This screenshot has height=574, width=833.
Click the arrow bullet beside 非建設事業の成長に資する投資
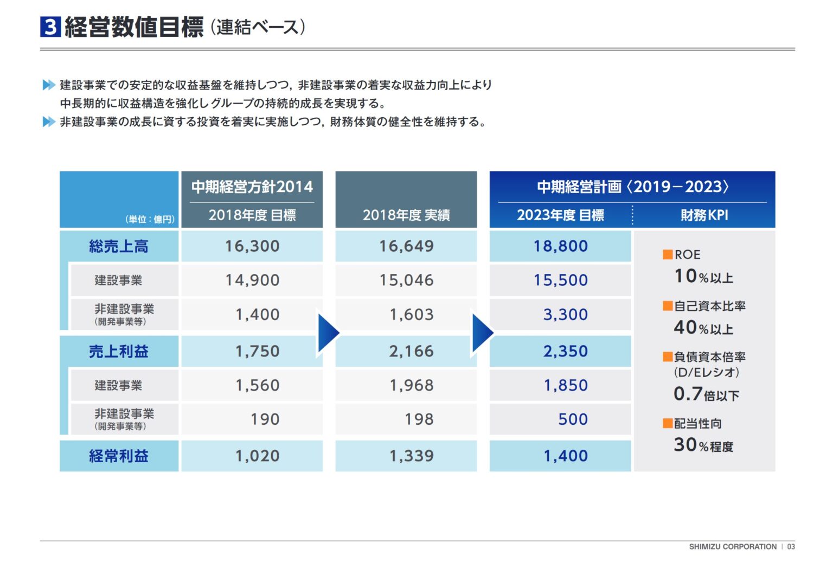(49, 122)
